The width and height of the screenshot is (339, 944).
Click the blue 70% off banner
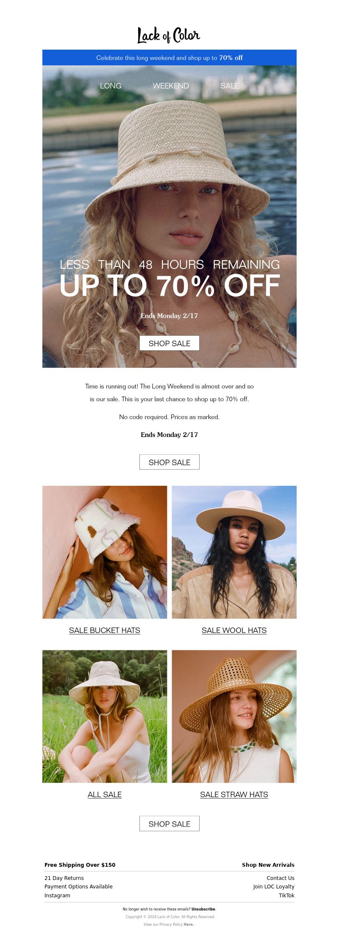169,58
